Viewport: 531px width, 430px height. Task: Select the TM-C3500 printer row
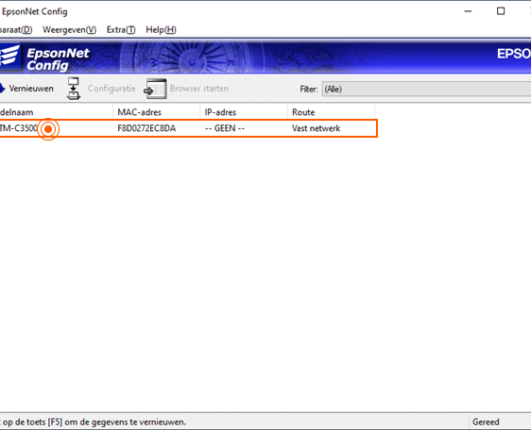(x=188, y=128)
